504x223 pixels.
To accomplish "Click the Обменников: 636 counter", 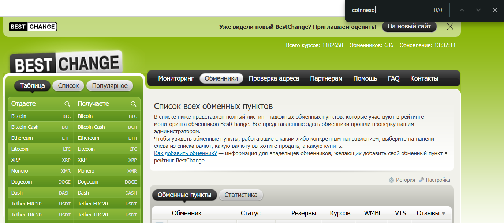I will coord(371,45).
